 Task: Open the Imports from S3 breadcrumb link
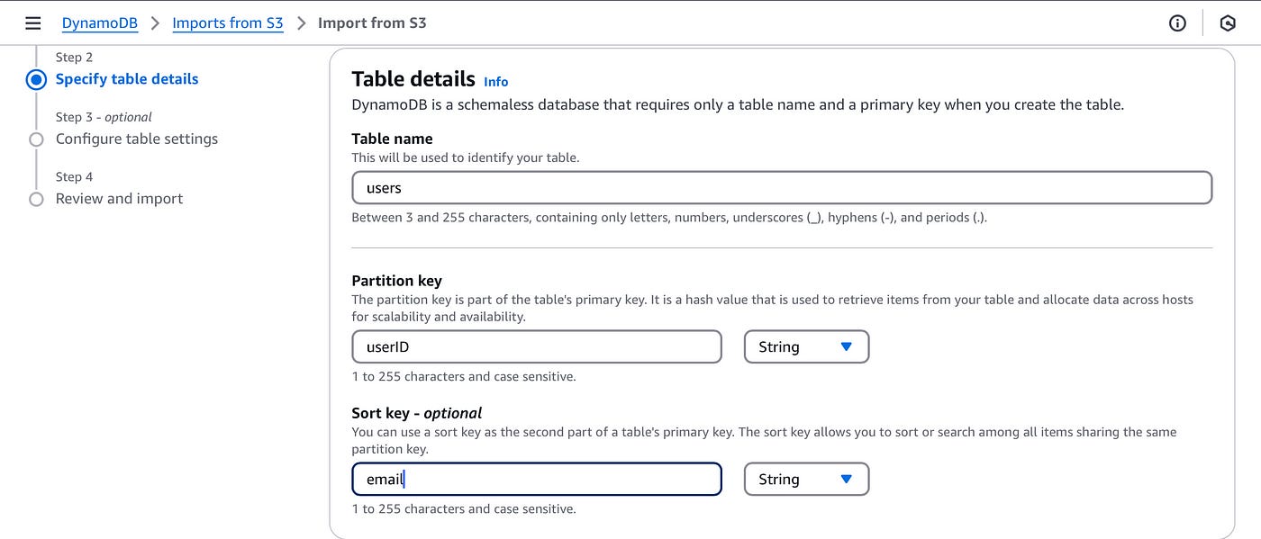click(x=228, y=22)
